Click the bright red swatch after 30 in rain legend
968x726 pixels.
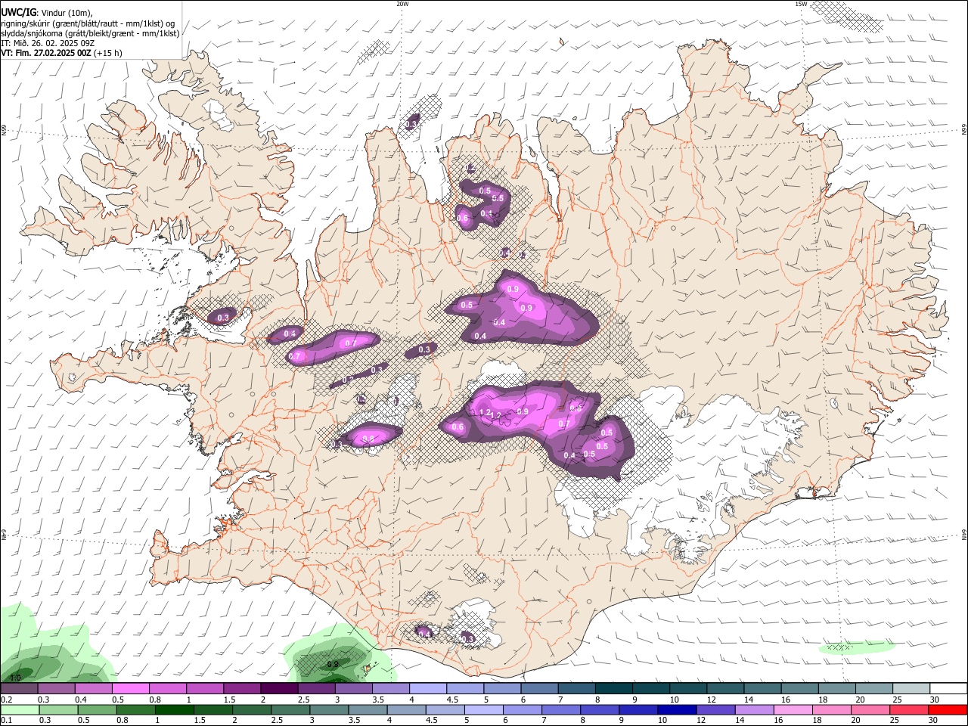click(948, 710)
